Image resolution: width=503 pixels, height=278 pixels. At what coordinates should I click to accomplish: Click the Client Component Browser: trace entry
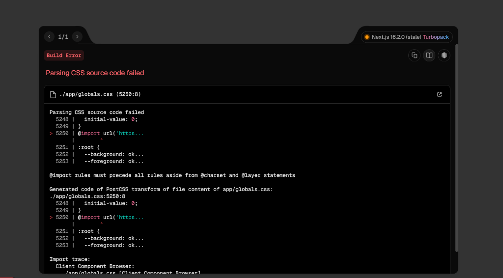95,266
